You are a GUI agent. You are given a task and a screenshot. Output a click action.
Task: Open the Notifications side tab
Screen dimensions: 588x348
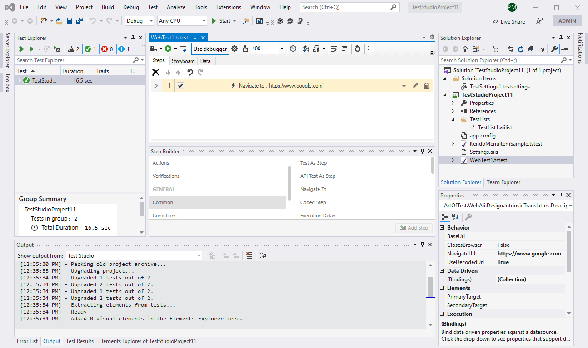[x=580, y=48]
